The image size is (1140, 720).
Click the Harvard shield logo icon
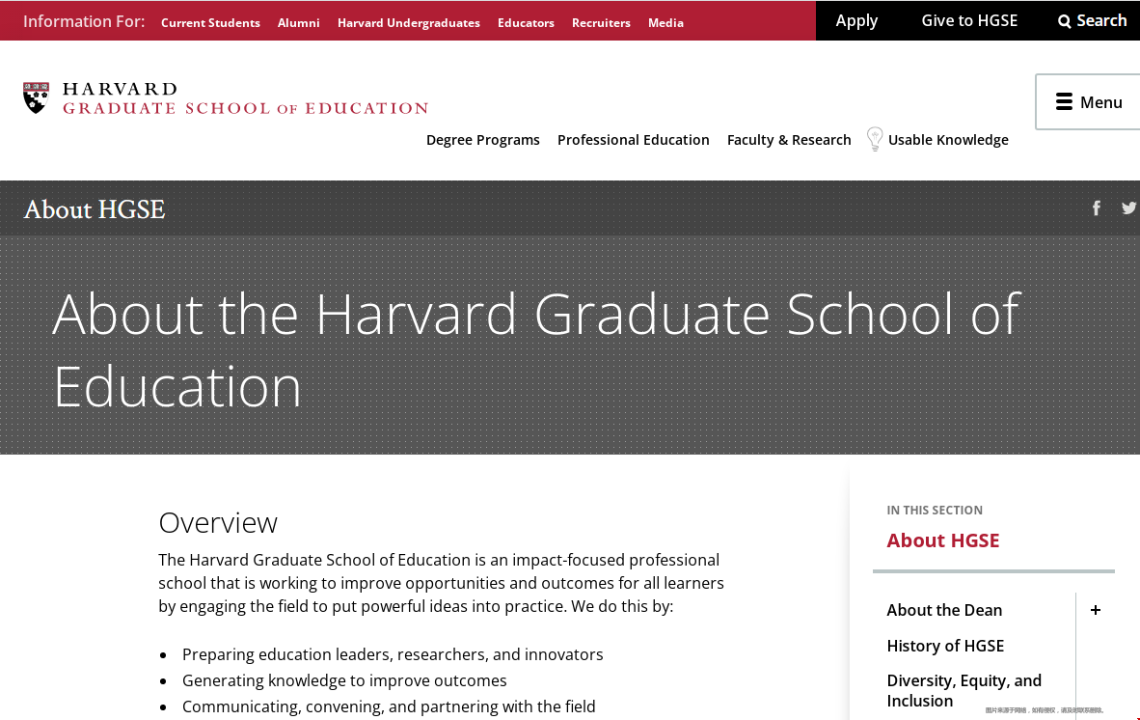(x=36, y=98)
